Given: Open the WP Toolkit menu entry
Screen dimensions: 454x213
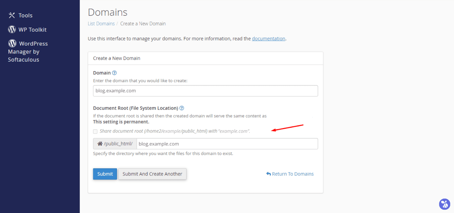Looking at the screenshot, I should click(x=33, y=30).
